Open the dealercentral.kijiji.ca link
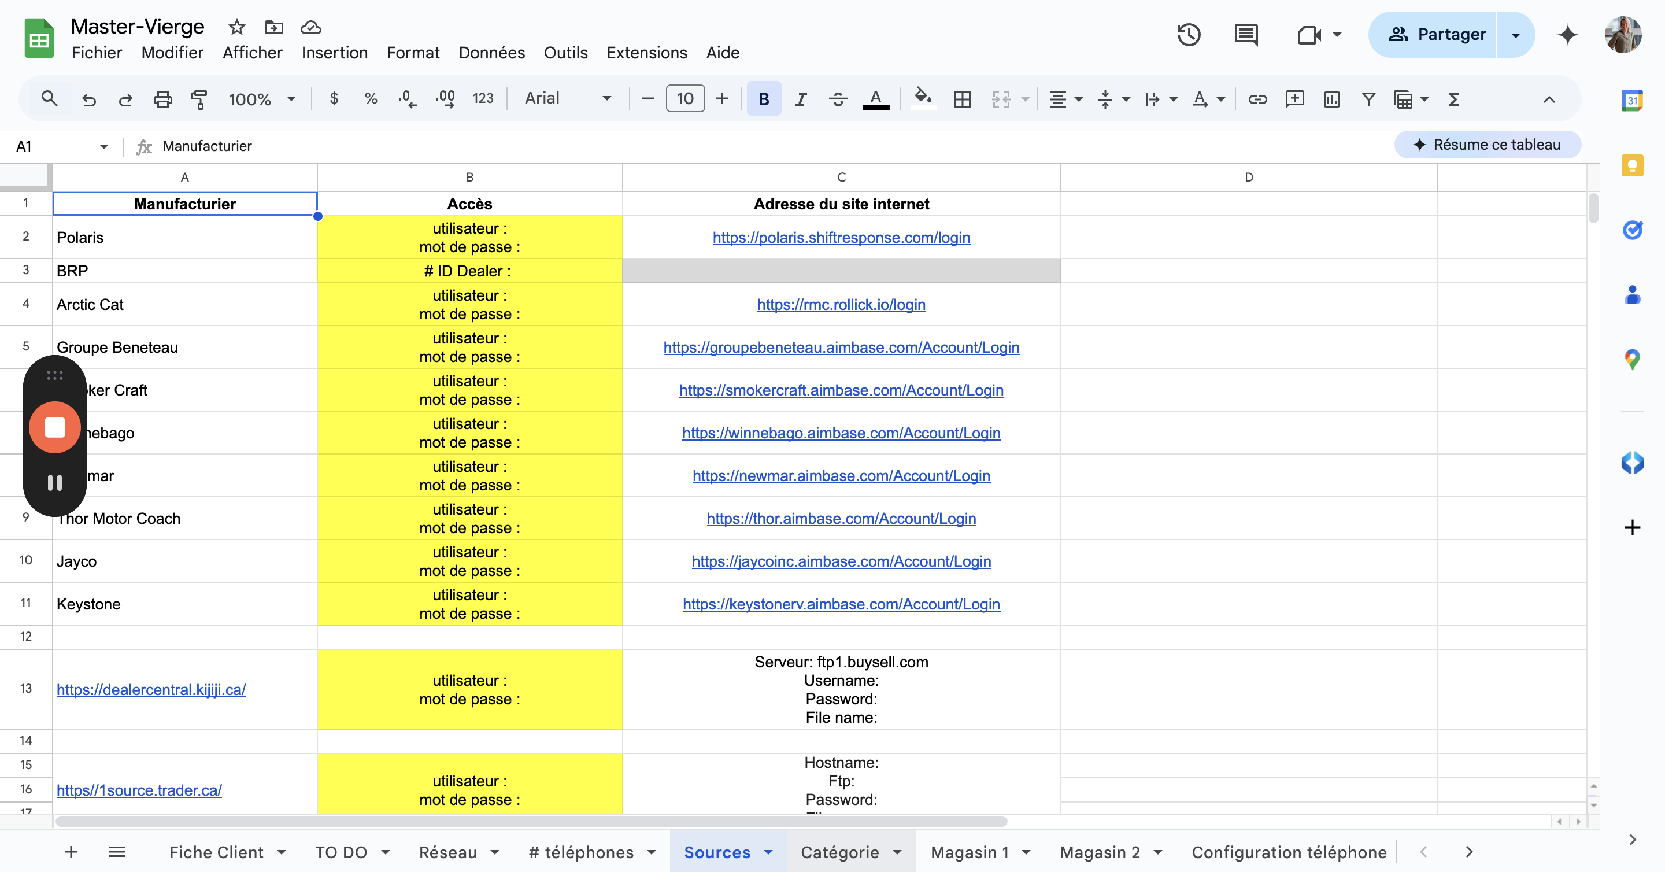Viewport: 1665px width, 872px height. 150,690
